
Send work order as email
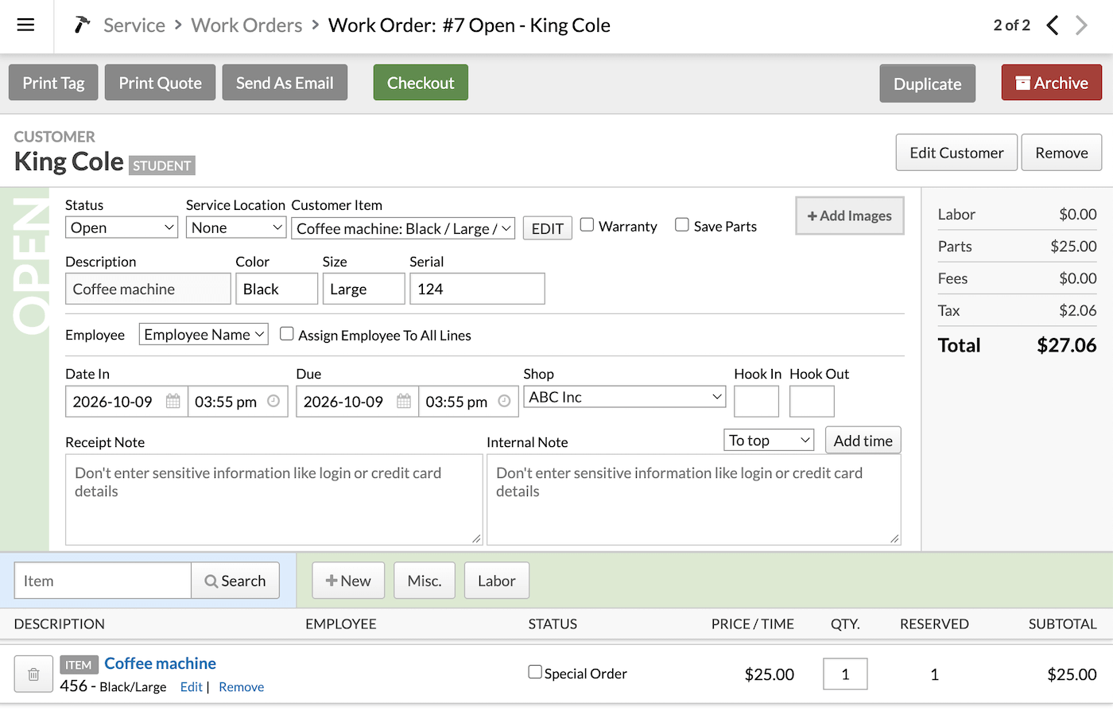click(x=285, y=83)
